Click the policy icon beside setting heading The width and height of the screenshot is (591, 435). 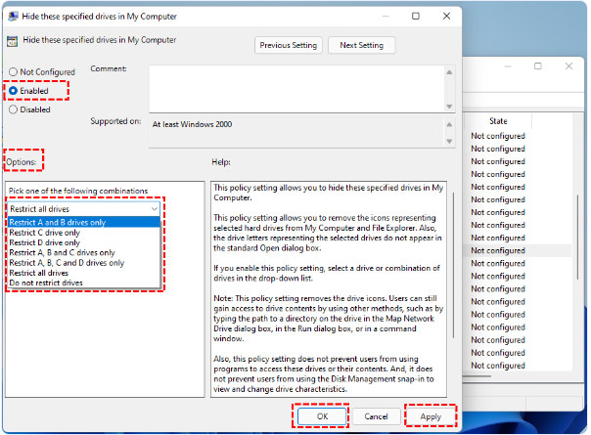pyautogui.click(x=12, y=41)
